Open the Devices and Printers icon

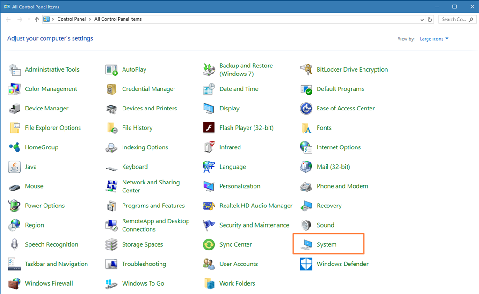click(x=111, y=109)
